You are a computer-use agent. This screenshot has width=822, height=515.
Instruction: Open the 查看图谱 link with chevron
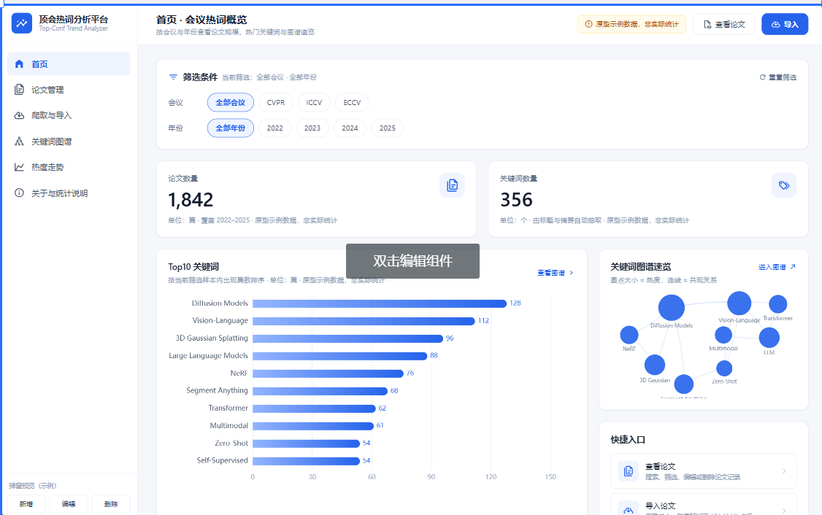(555, 273)
